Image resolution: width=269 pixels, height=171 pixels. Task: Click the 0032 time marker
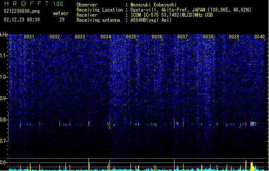[x=55, y=37]
